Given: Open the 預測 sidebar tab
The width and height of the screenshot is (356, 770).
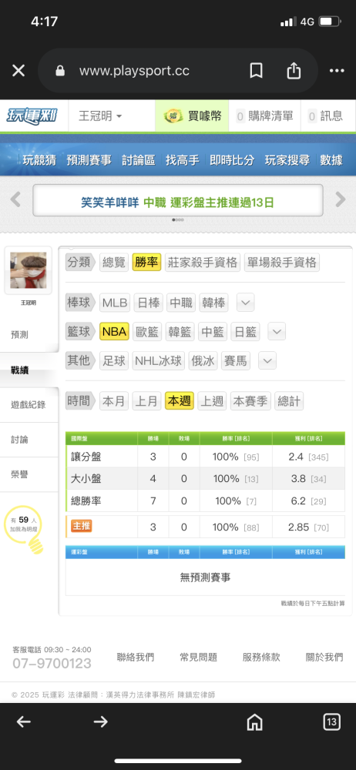Looking at the screenshot, I should pyautogui.click(x=20, y=335).
